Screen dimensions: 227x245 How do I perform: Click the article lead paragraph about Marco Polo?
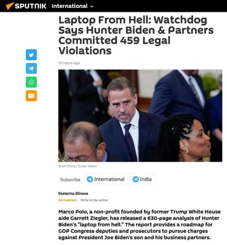[139, 224]
